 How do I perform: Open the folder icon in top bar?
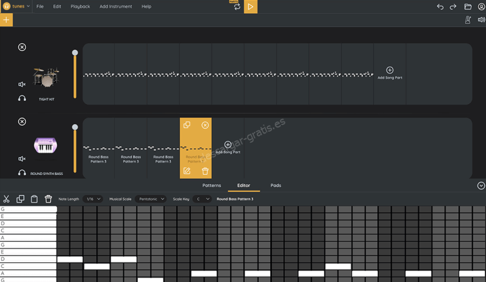[x=467, y=7]
